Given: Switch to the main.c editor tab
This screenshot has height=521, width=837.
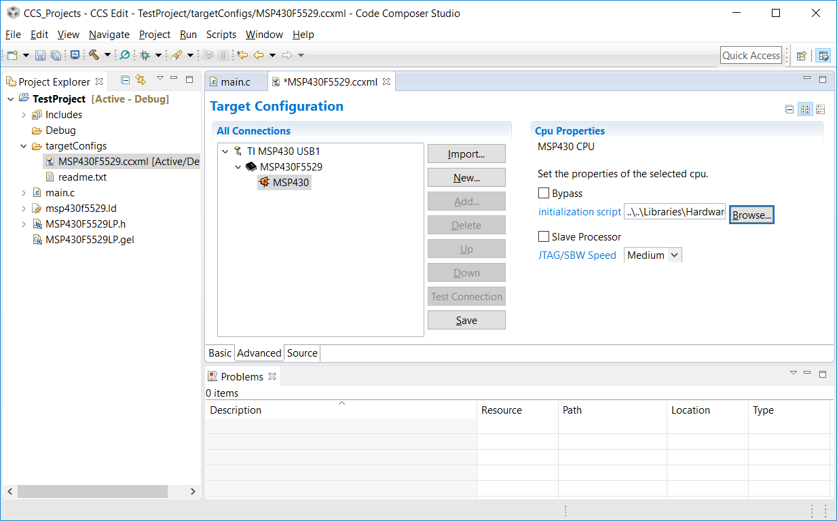Looking at the screenshot, I should (235, 82).
